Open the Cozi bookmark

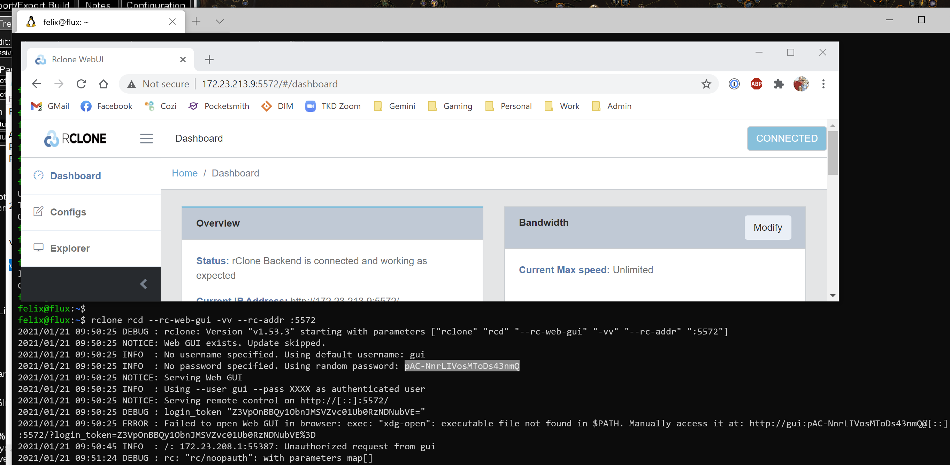click(160, 106)
